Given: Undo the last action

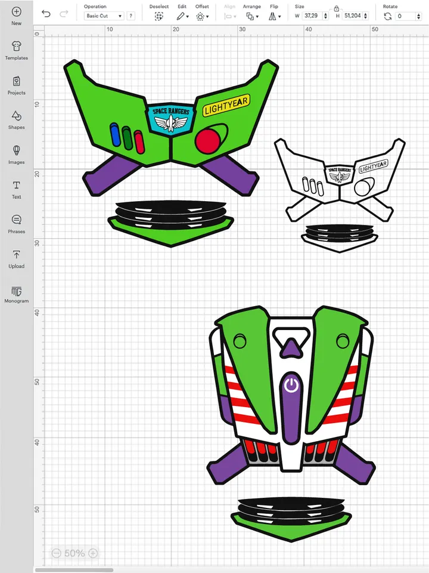Looking at the screenshot, I should [46, 14].
